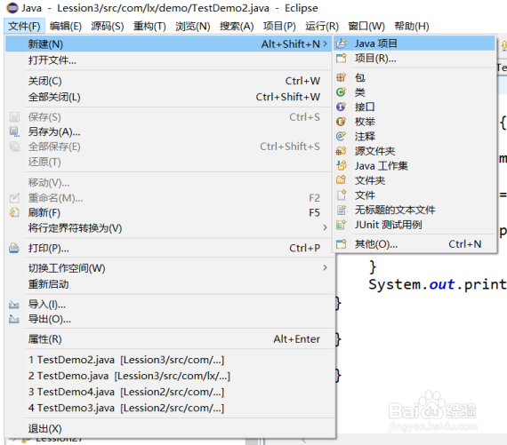Click the Java 工作集 working set icon
507x445 pixels.
342,166
